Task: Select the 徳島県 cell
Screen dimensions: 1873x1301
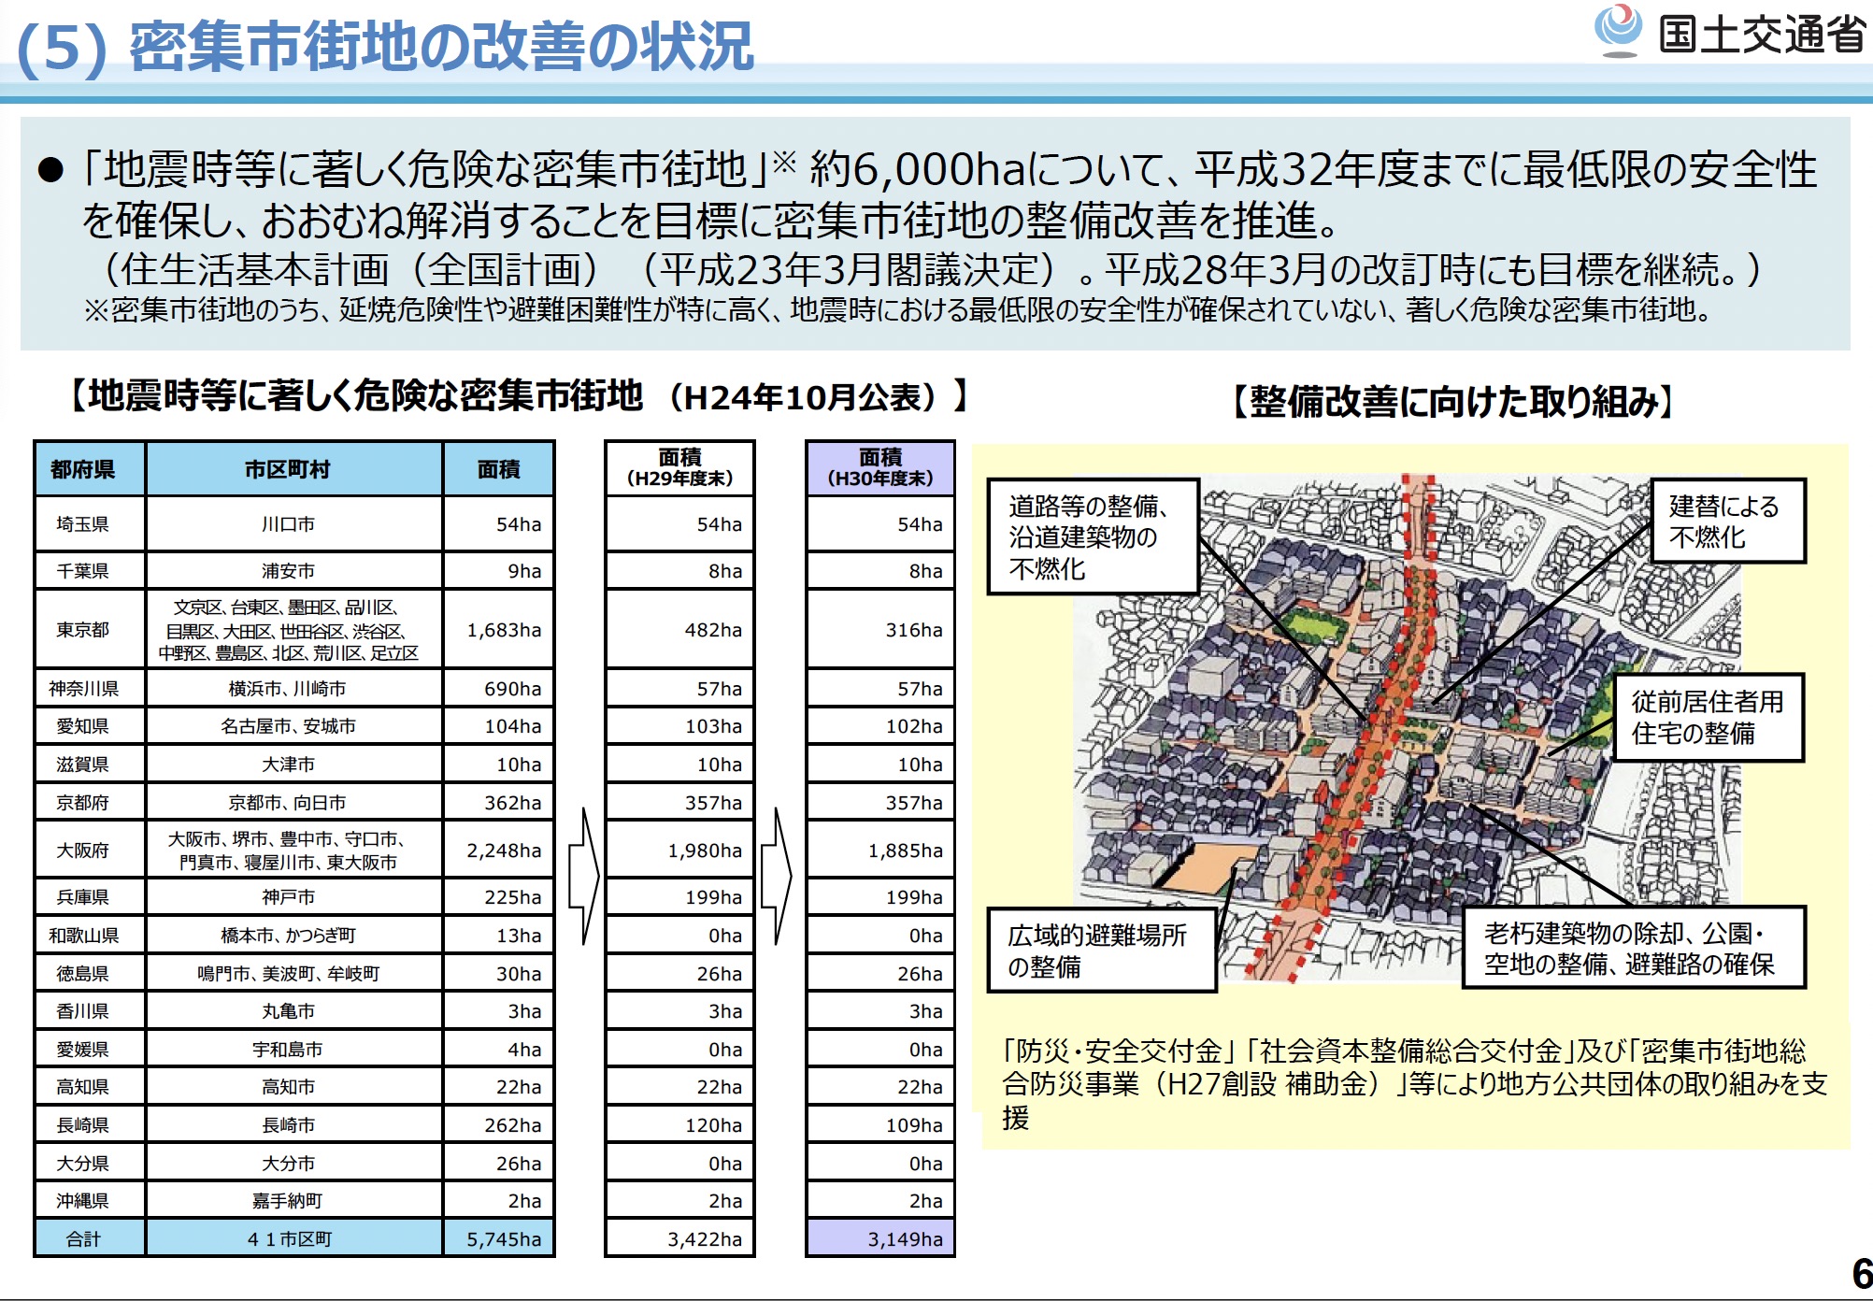Action: click(x=90, y=973)
